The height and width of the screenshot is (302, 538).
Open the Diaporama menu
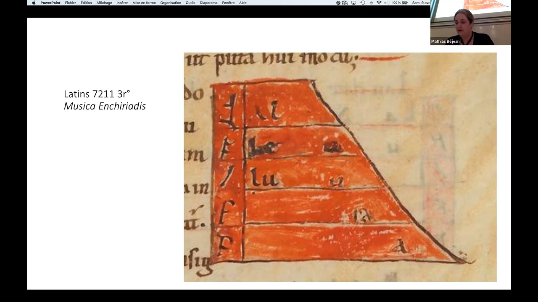(x=209, y=3)
